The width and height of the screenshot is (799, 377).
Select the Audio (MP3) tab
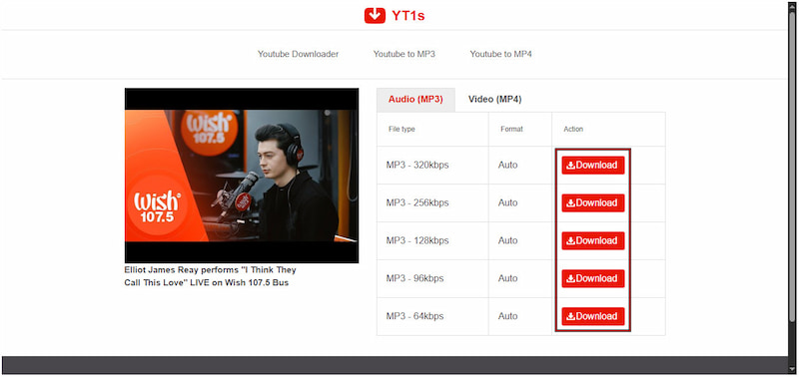click(415, 99)
